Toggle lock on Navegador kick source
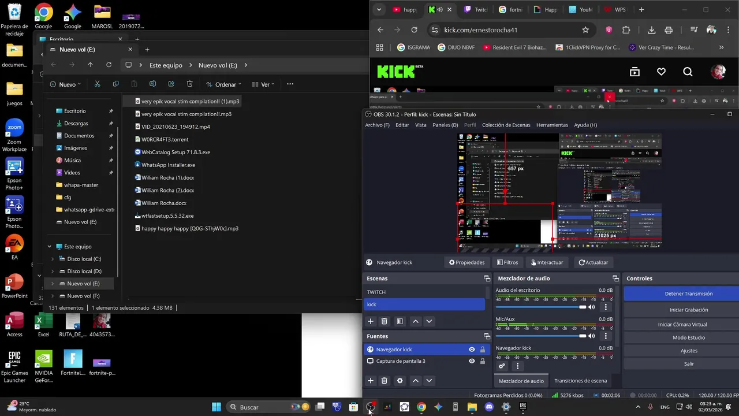Image resolution: width=739 pixels, height=416 pixels. pos(483,350)
